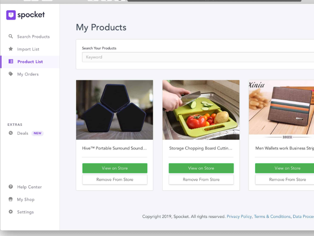
Task: View the Hive Portable Surround Sound on store
Action: [115, 168]
